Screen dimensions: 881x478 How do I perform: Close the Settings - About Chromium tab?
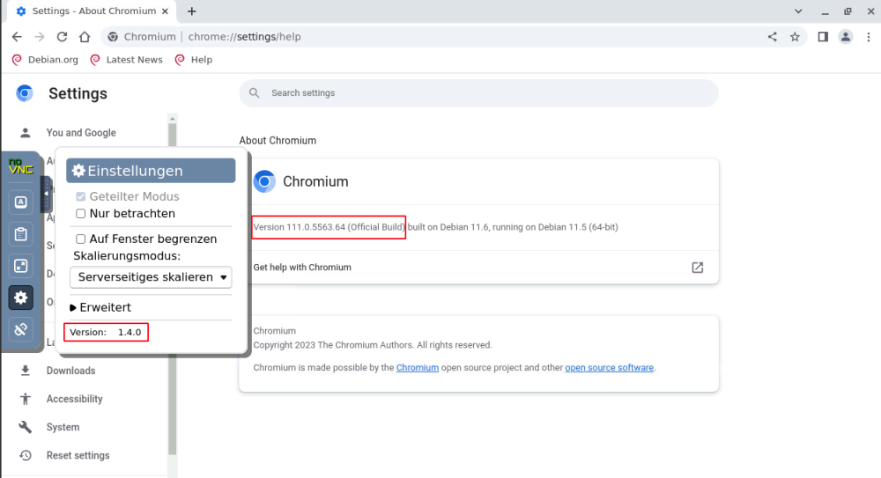pos(165,11)
